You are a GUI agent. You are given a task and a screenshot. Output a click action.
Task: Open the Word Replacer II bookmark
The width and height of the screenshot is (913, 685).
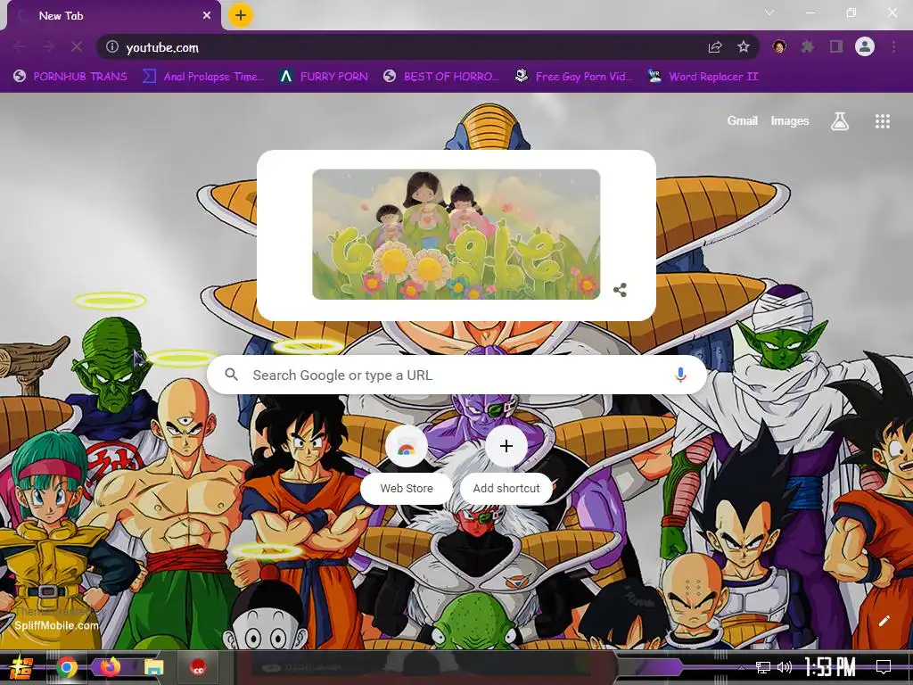click(x=703, y=77)
